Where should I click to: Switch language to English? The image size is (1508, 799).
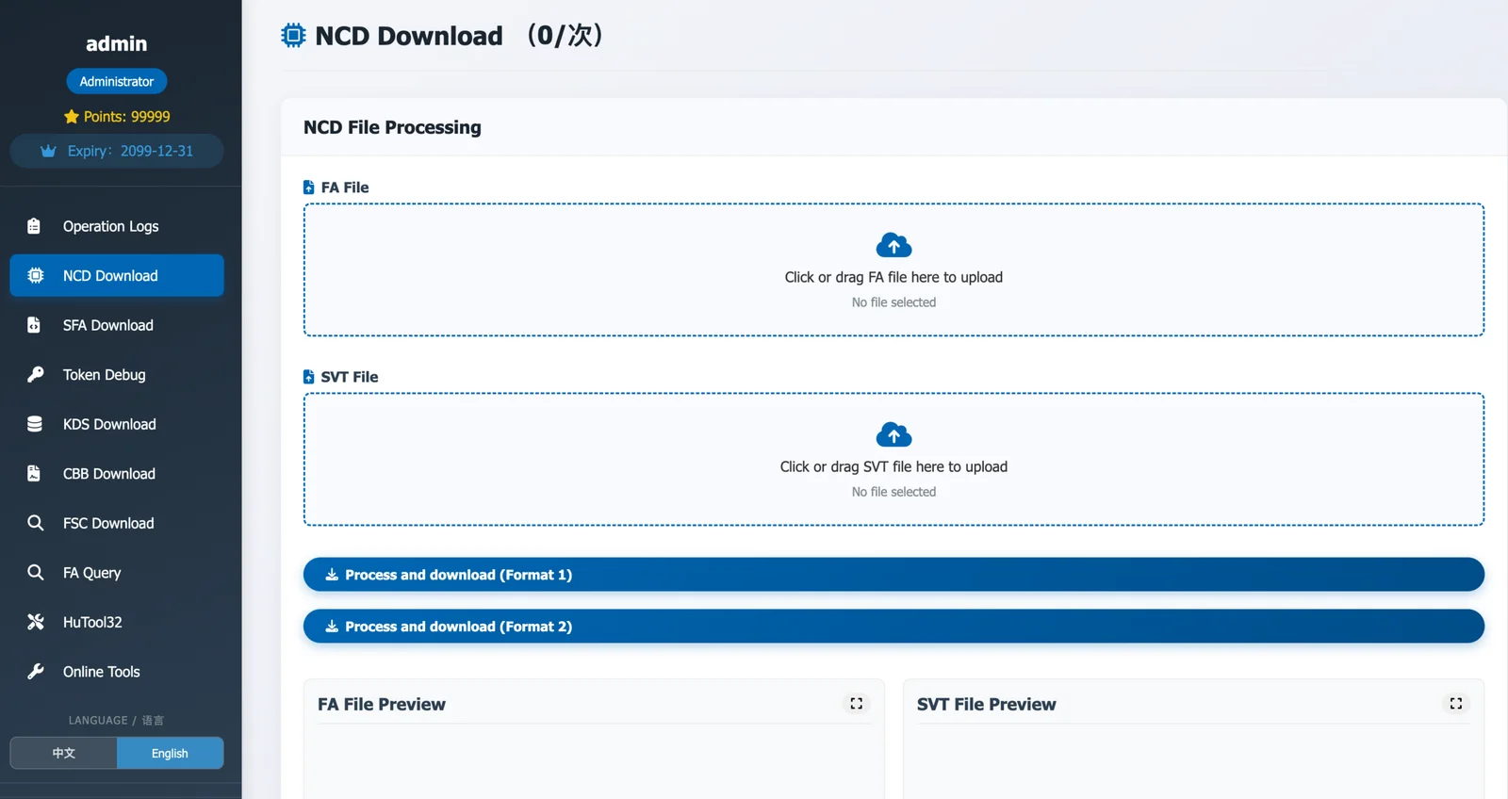click(170, 753)
